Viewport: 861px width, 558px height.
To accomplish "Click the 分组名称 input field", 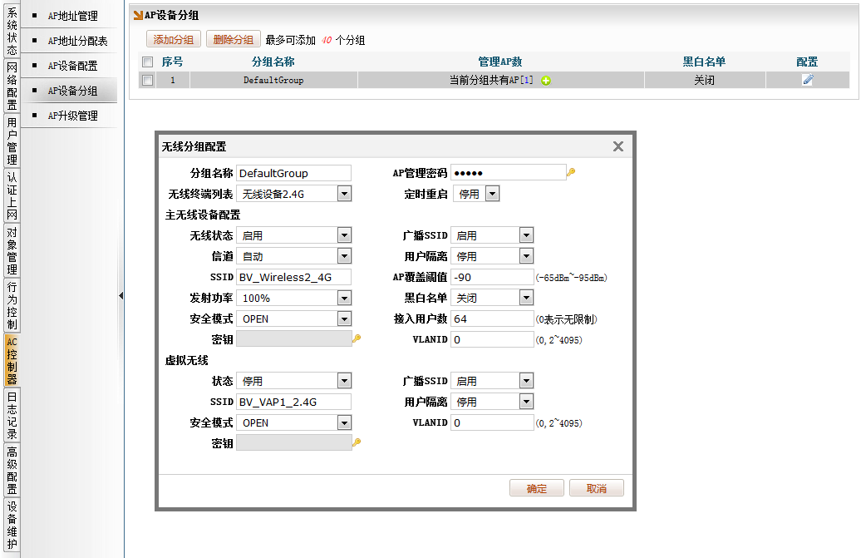I will [x=293, y=173].
